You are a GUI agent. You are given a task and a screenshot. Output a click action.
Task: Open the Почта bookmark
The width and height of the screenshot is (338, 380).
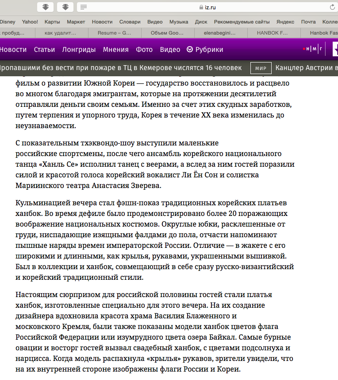[308, 22]
